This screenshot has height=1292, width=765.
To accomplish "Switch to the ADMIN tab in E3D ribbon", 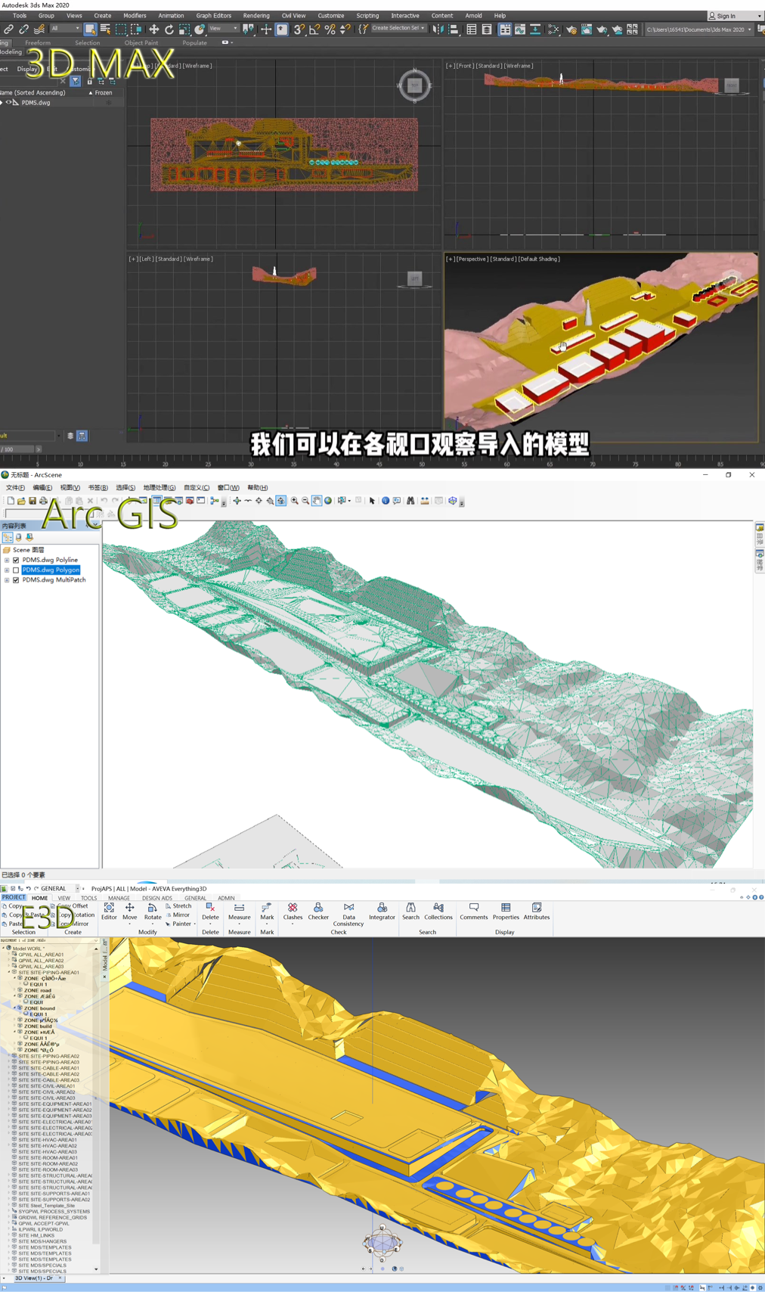I will click(x=226, y=898).
